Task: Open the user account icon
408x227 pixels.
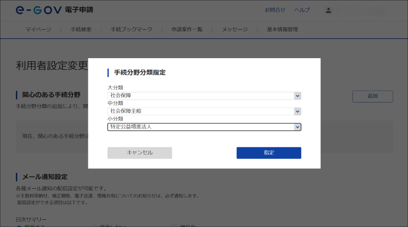Action: coord(328,10)
